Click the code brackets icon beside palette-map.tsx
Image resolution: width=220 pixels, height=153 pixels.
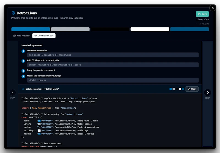[23, 89]
